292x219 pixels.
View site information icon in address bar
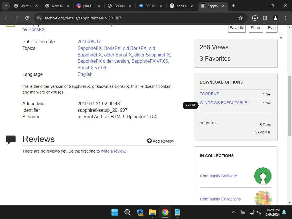(x=39, y=18)
